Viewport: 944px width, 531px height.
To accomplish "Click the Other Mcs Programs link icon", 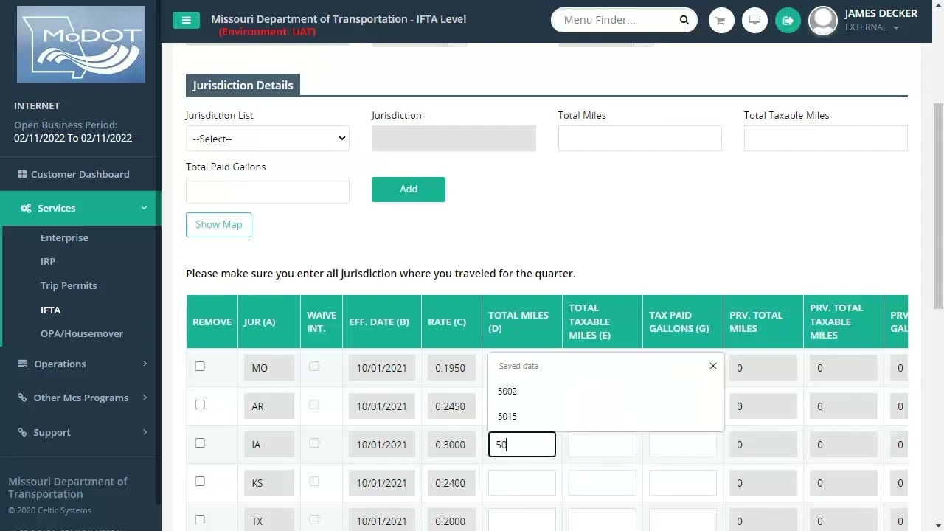I will (x=22, y=398).
